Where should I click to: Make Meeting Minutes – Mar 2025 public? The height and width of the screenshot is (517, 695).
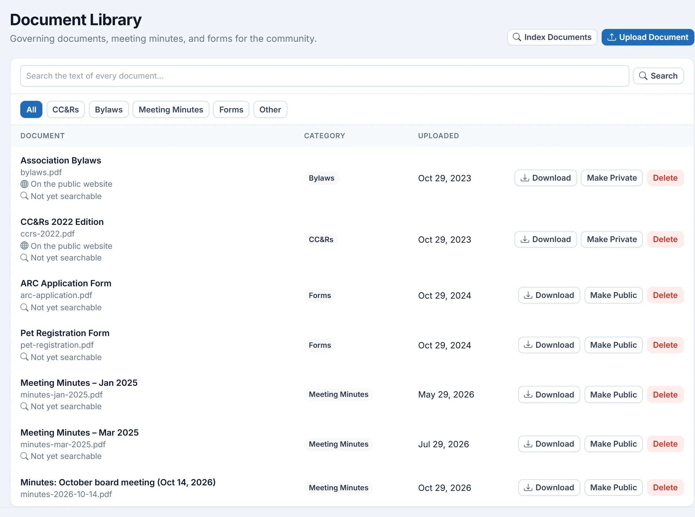[613, 444]
